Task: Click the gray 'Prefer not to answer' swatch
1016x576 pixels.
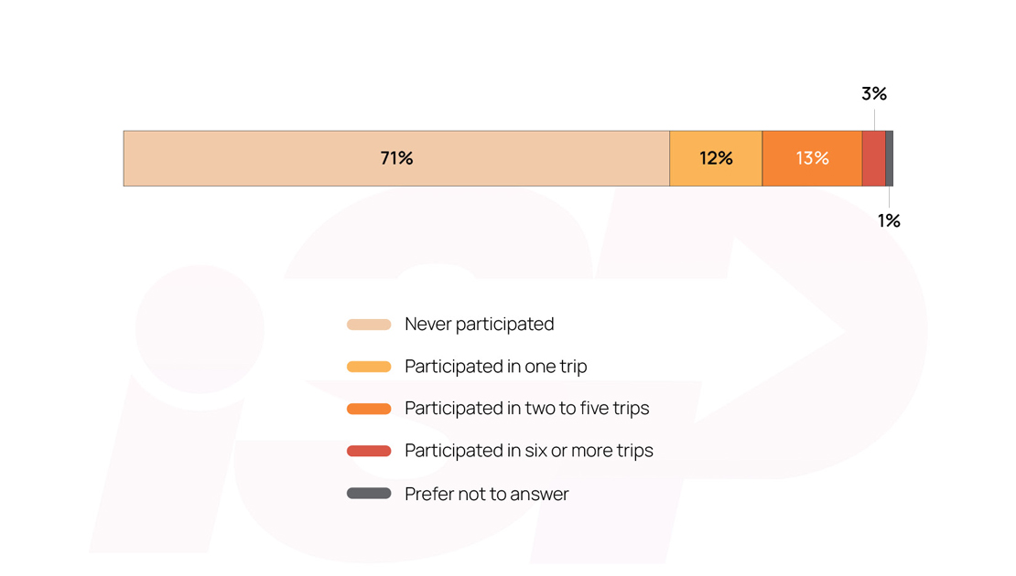Action: [x=369, y=494]
